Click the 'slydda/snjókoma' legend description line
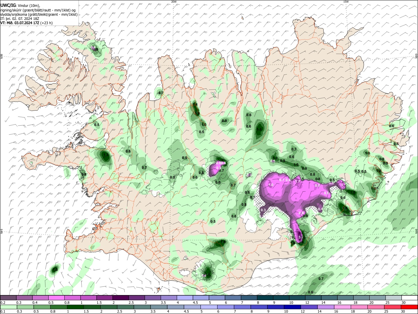Image resolution: width=418 pixels, height=314 pixels. pos(39,14)
